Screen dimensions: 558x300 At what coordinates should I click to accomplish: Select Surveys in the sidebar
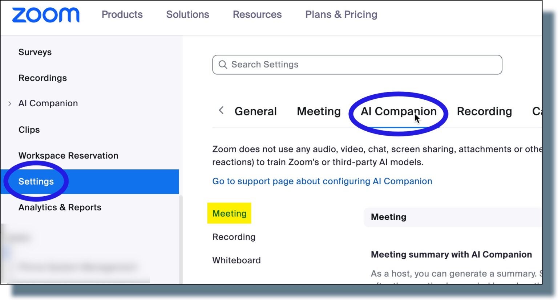(35, 52)
